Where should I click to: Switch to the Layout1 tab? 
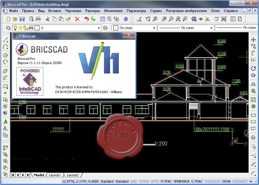point(55,175)
